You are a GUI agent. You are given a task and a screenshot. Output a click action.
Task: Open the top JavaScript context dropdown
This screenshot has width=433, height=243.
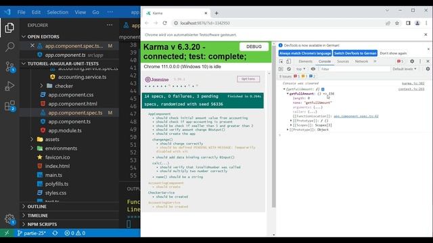[x=300, y=69]
